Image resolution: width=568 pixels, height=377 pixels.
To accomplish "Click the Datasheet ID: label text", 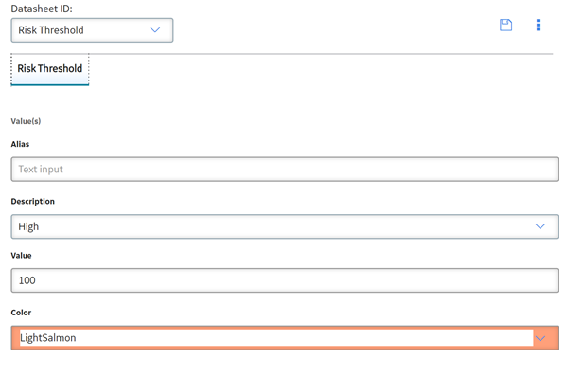I will [42, 9].
